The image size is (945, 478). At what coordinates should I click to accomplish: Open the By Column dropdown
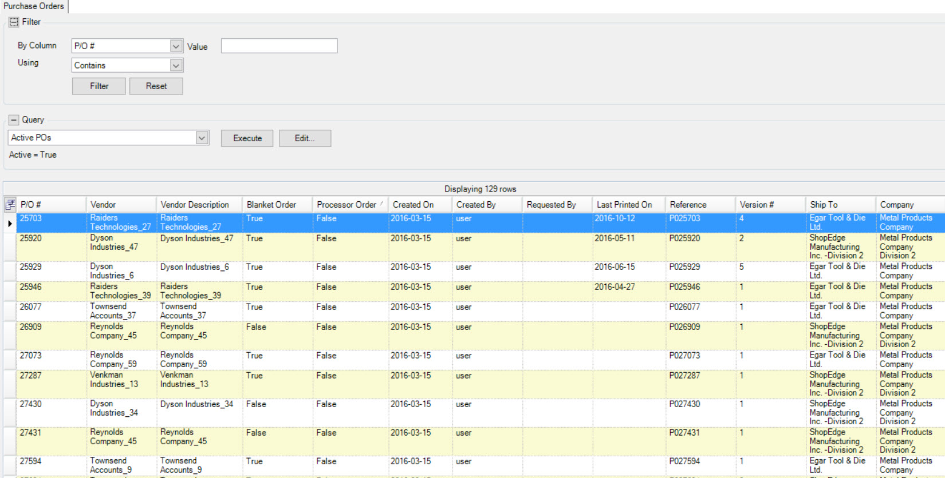[x=176, y=46]
